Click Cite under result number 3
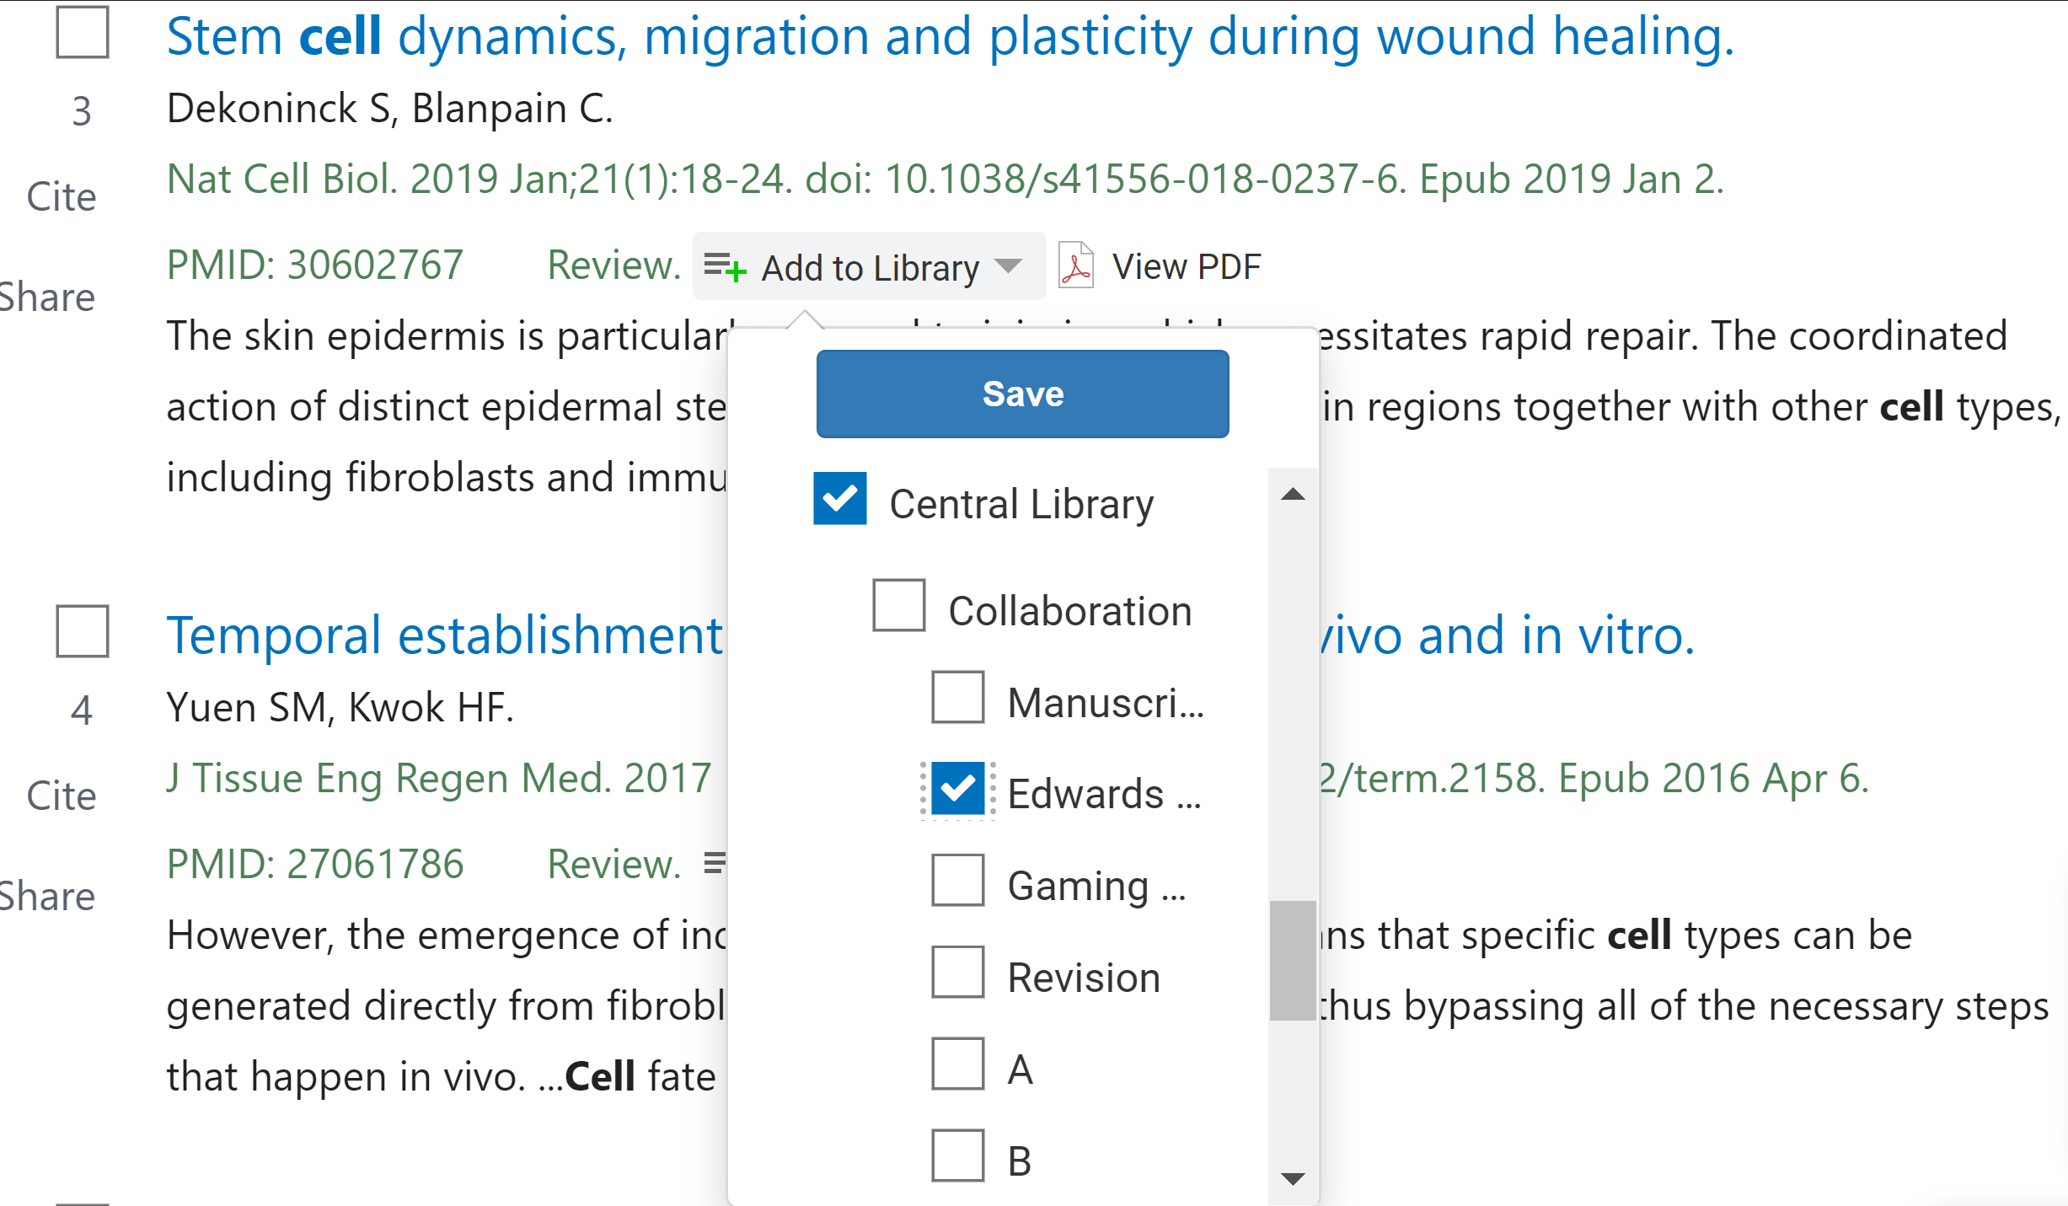 coord(62,197)
